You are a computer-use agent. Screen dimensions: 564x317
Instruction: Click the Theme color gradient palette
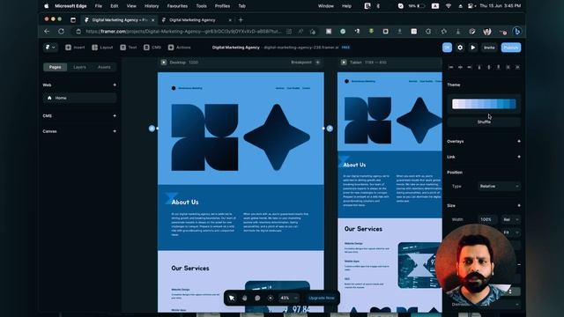pos(484,104)
